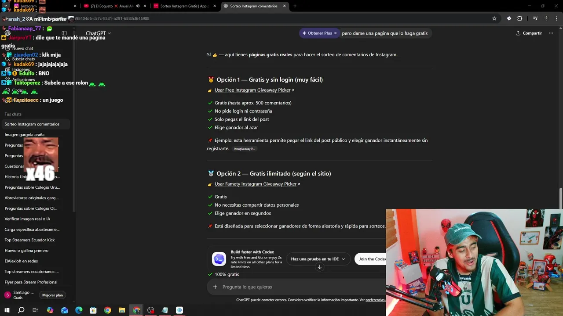Open Windows taskbar search
Screen dimensions: 563x316
tap(21, 310)
